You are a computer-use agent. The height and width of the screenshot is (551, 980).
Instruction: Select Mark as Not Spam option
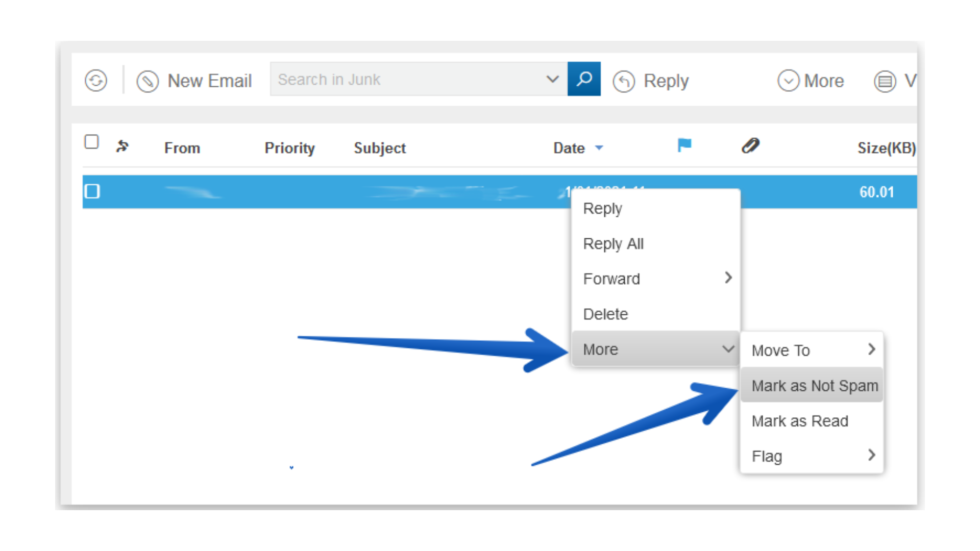pyautogui.click(x=814, y=386)
